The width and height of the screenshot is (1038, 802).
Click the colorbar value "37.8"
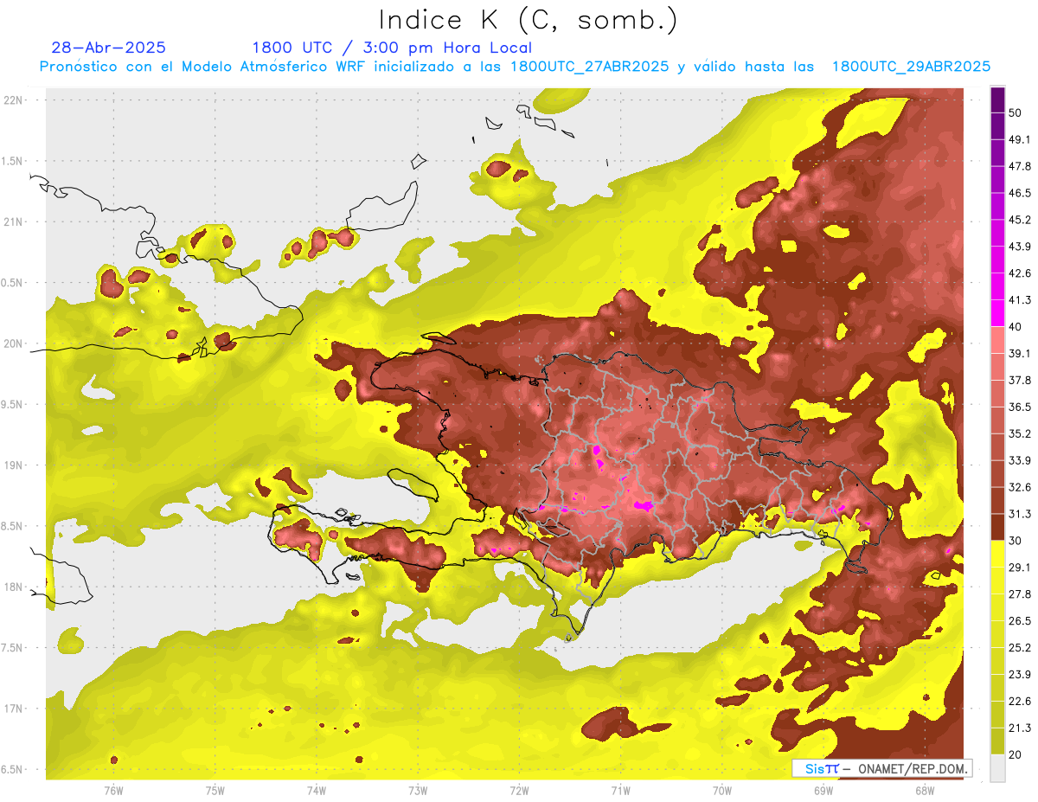(1020, 380)
